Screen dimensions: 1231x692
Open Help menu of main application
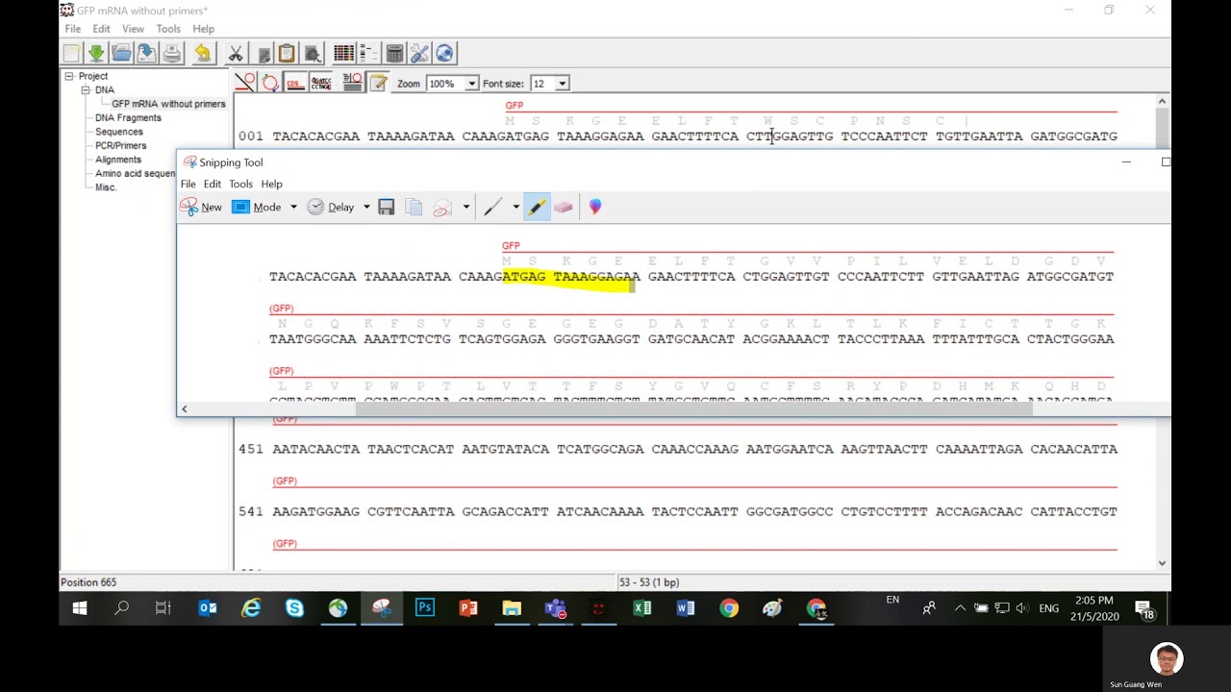point(203,29)
